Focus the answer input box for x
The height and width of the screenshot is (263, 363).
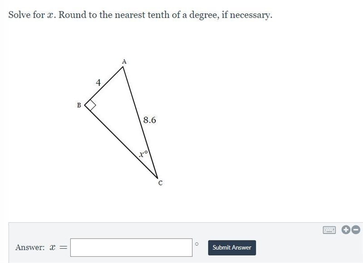[131, 248]
